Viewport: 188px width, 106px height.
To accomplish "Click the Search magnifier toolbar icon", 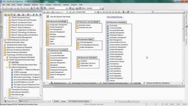I will (45, 8).
